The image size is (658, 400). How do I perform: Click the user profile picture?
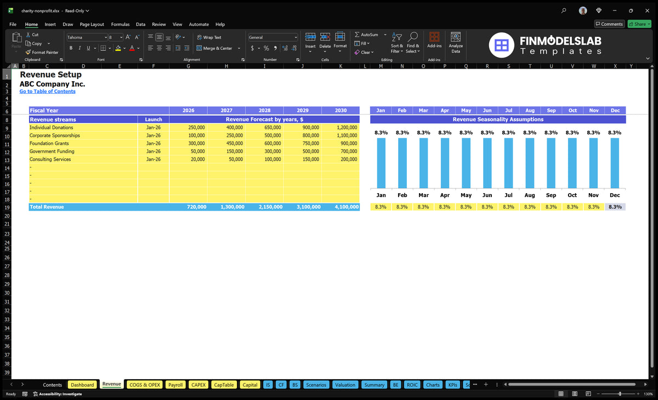tap(583, 10)
